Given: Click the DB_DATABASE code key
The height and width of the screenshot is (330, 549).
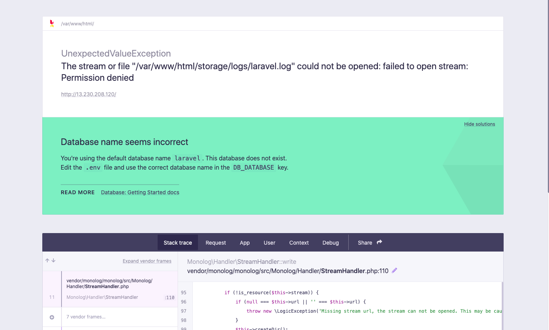Looking at the screenshot, I should [x=254, y=168].
